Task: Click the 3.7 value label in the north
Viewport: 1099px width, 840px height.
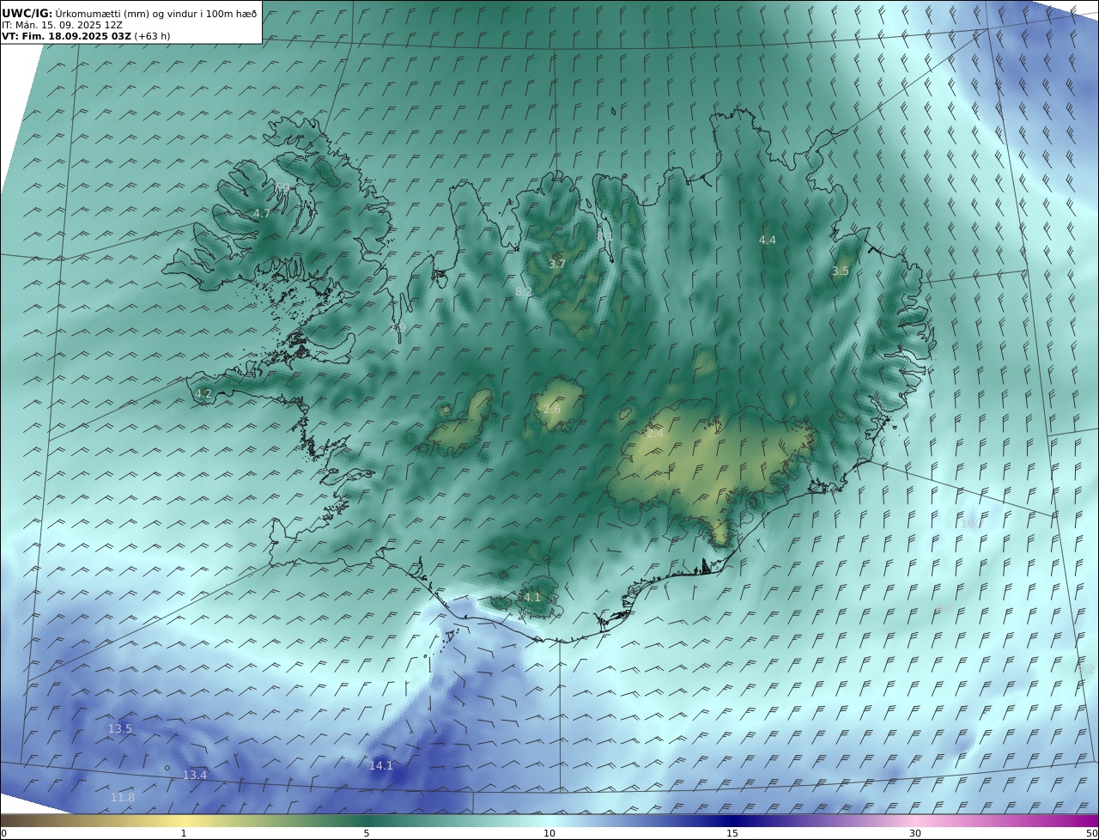Action: pos(557,264)
